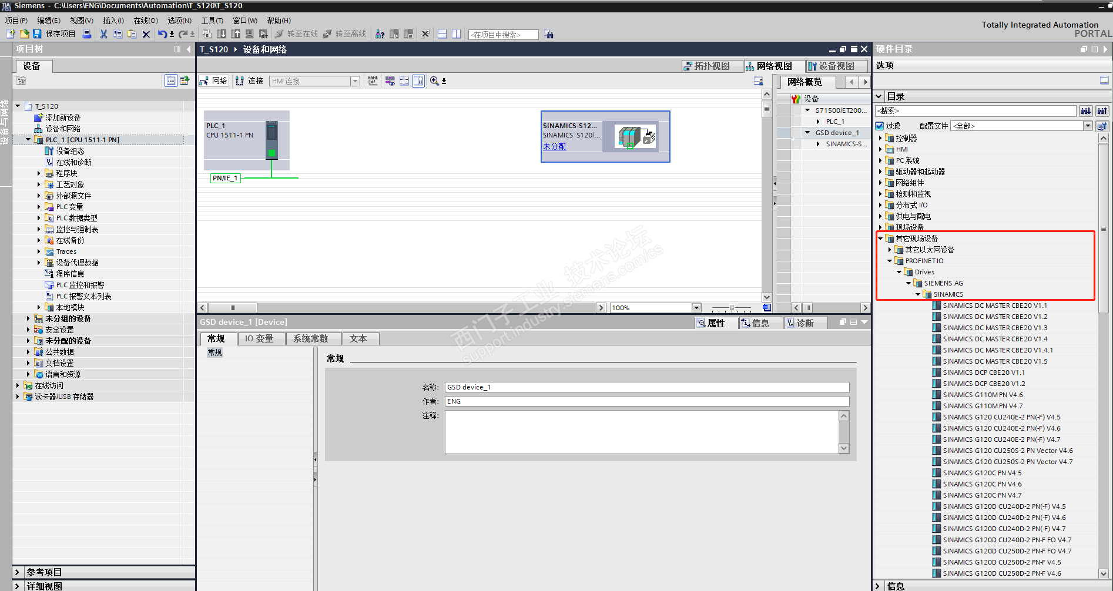Toggle the details view button in project tree
This screenshot has width=1113, height=591.
click(170, 81)
